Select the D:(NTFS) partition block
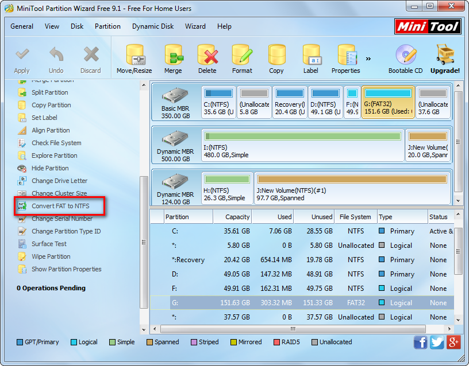Viewport: 469px width, 366px height. point(325,102)
